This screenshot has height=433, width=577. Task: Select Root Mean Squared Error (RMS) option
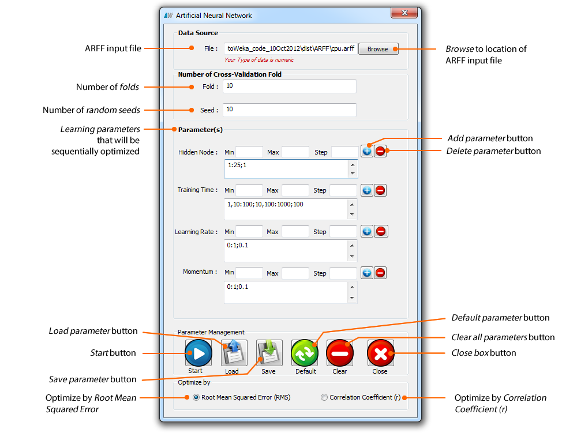point(196,397)
